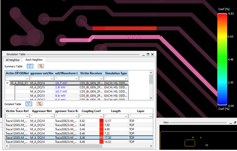
Task: Clear the Summary Table filter with the funnel-x icon
Action: pyautogui.click(x=41, y=66)
